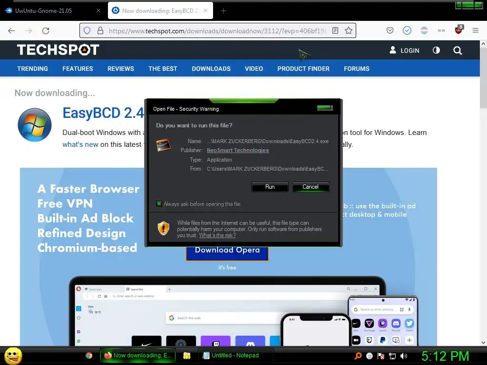The image size is (487, 365).
Task: Click Cancel in Security Warning dialog
Action: point(310,186)
